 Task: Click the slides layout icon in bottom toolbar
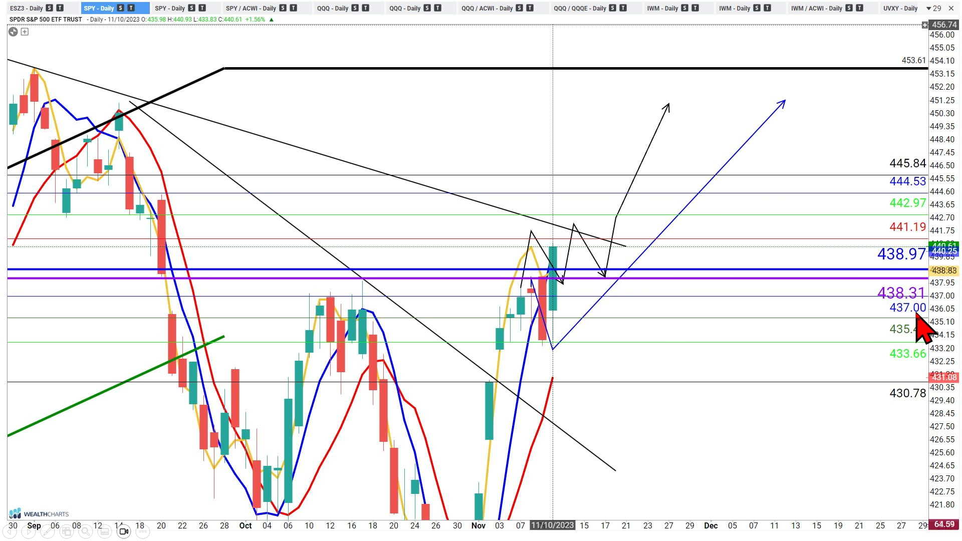[x=67, y=531]
